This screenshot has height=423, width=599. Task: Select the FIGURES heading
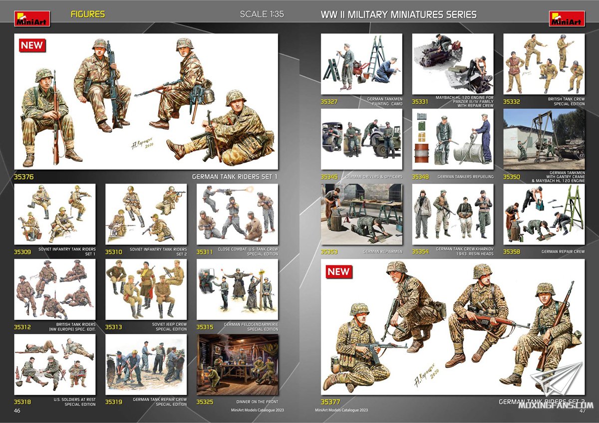click(x=88, y=14)
